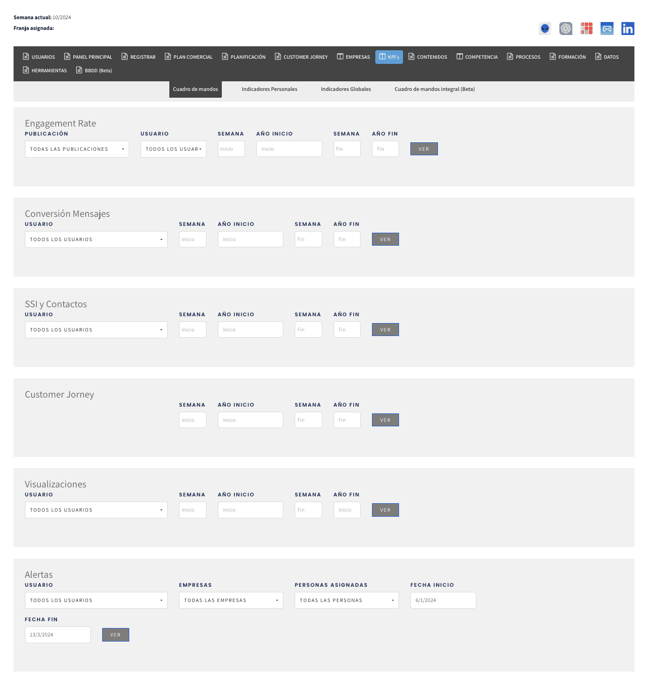Open HERRAMIENTAS in the navigation bar
The height and width of the screenshot is (689, 657).
pyautogui.click(x=45, y=71)
